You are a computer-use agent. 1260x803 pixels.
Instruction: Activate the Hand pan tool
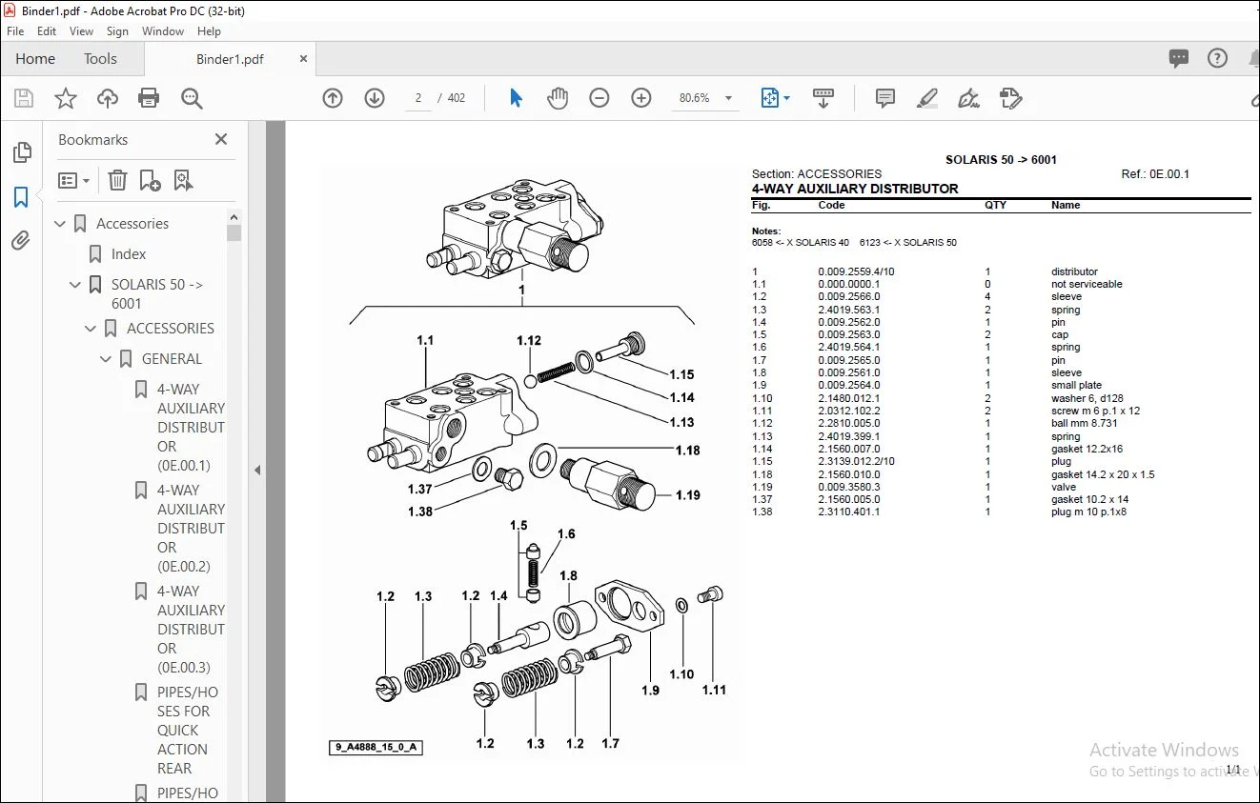click(x=558, y=98)
